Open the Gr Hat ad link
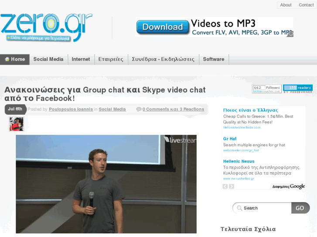 pos(230,139)
